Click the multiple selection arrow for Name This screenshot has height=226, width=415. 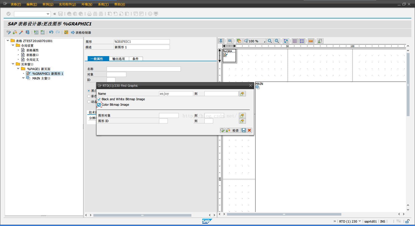[242, 94]
